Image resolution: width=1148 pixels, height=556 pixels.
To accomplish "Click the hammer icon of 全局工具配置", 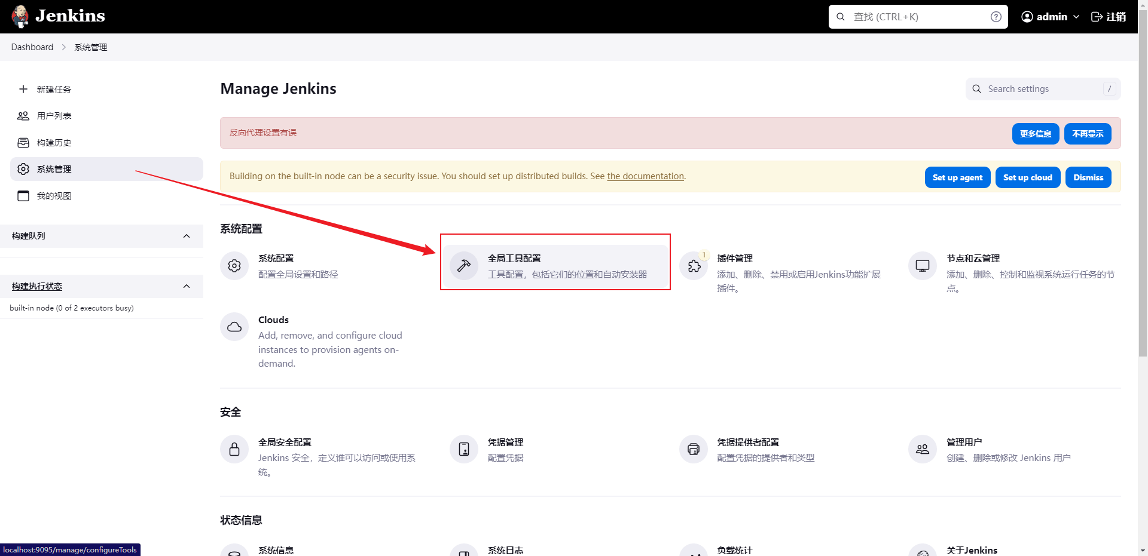I will tap(464, 266).
